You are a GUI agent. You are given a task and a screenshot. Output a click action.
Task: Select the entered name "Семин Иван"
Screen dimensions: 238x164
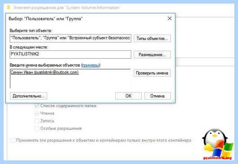44,72
